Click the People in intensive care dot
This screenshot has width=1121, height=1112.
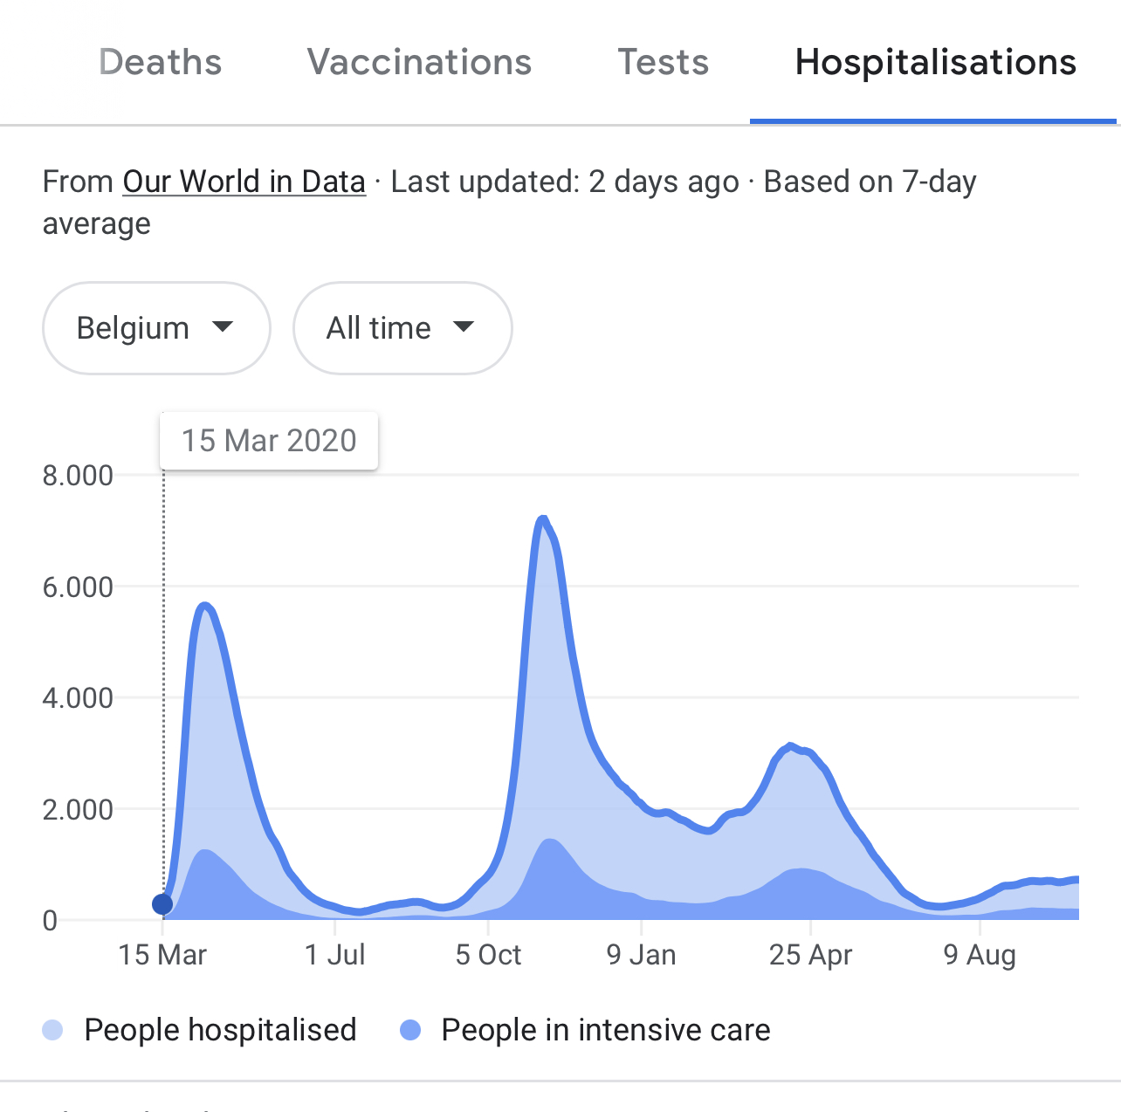[410, 1030]
